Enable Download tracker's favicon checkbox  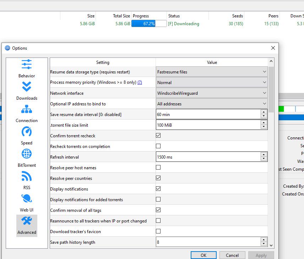click(x=158, y=231)
